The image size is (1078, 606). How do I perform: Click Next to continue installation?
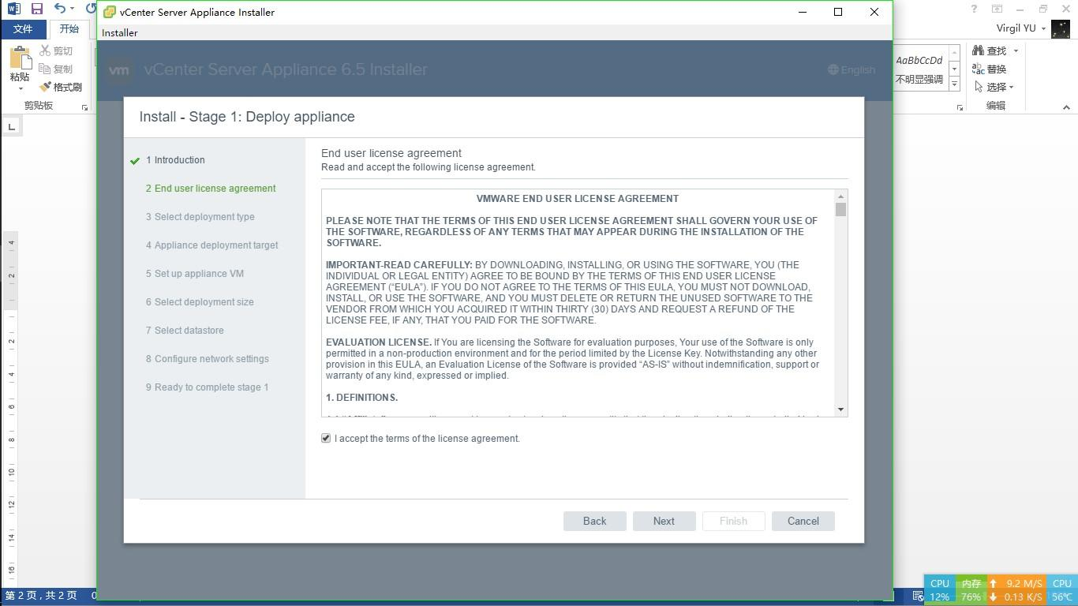pos(664,521)
